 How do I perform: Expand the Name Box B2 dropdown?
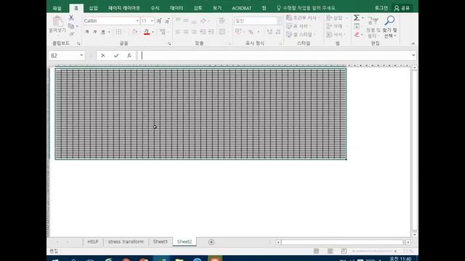point(81,55)
